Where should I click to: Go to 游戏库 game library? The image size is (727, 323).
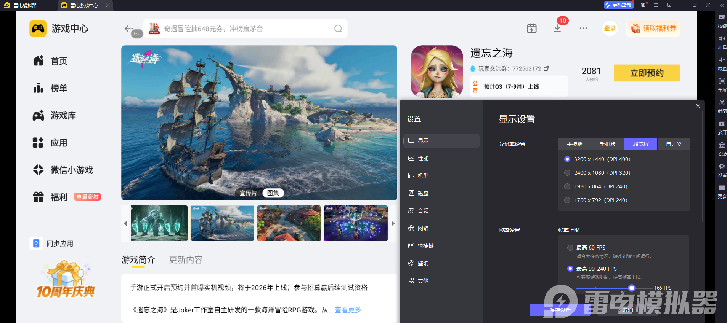(55, 116)
